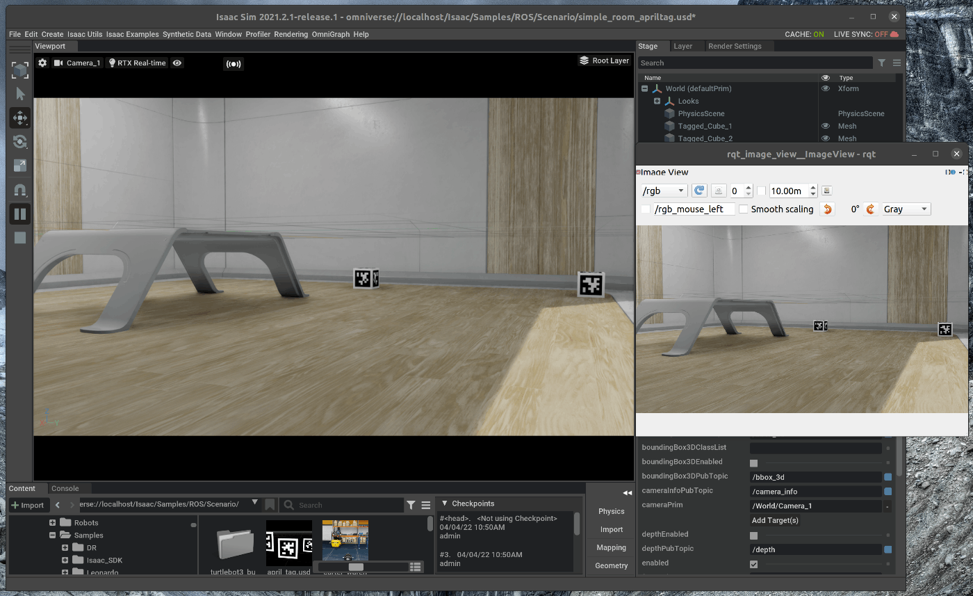Toggle Content list view icon
The height and width of the screenshot is (596, 973).
[416, 567]
